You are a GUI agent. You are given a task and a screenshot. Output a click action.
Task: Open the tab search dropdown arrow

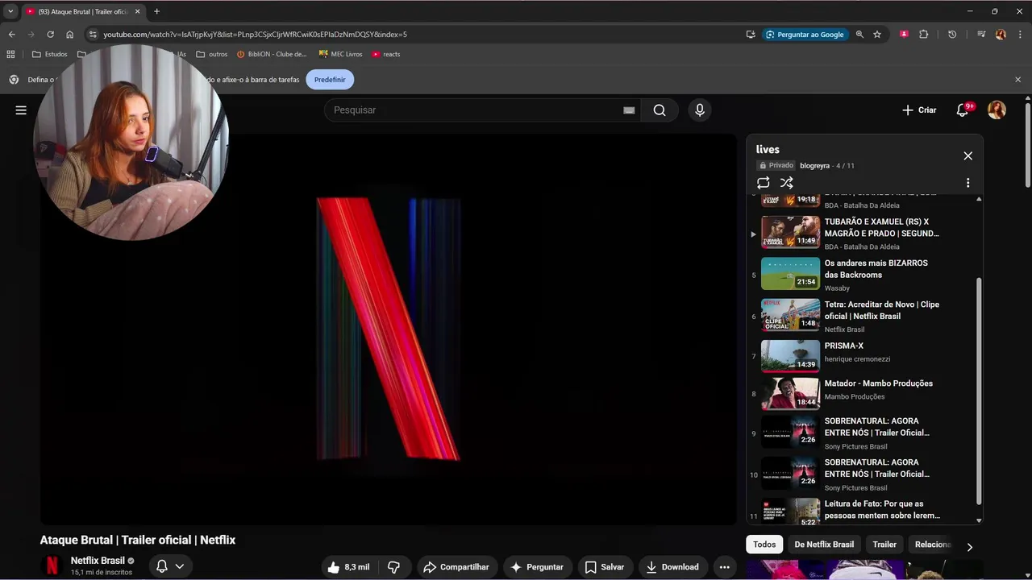10,11
